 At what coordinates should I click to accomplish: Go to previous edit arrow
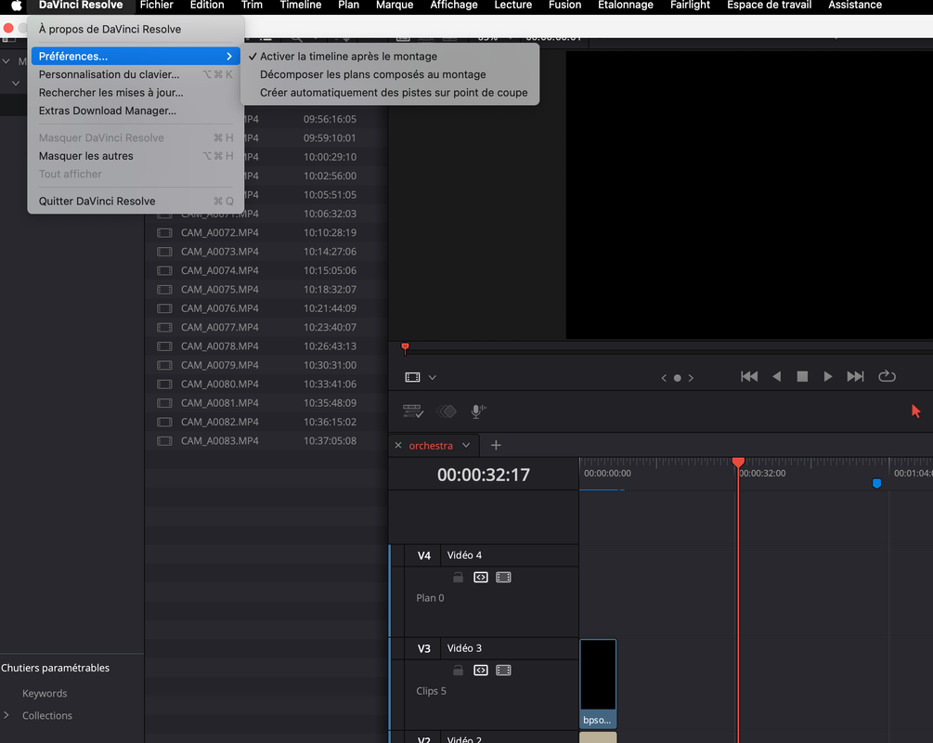664,377
